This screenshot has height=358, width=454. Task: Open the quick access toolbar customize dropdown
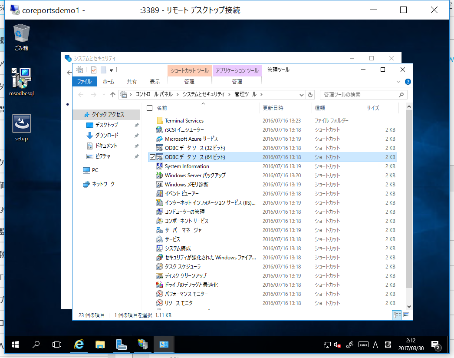click(111, 70)
